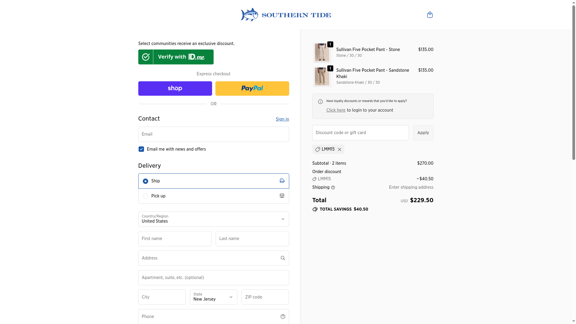Open the Country/Region dropdown

coord(213,219)
